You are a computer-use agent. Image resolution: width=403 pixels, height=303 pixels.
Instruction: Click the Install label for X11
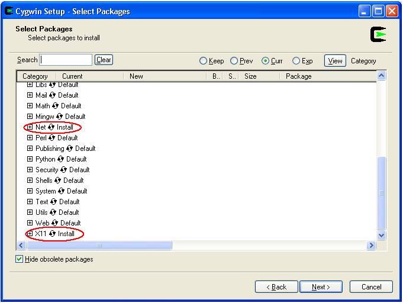click(x=66, y=234)
